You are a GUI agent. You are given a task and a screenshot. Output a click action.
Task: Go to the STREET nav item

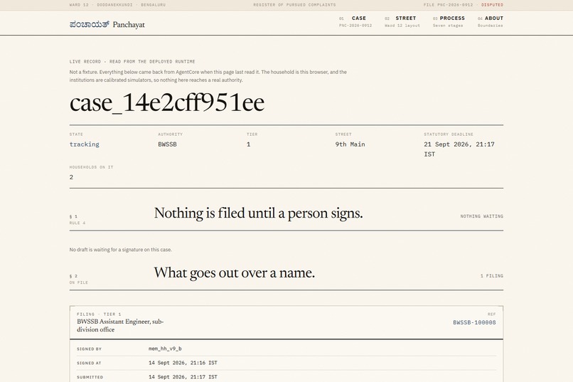(402, 21)
